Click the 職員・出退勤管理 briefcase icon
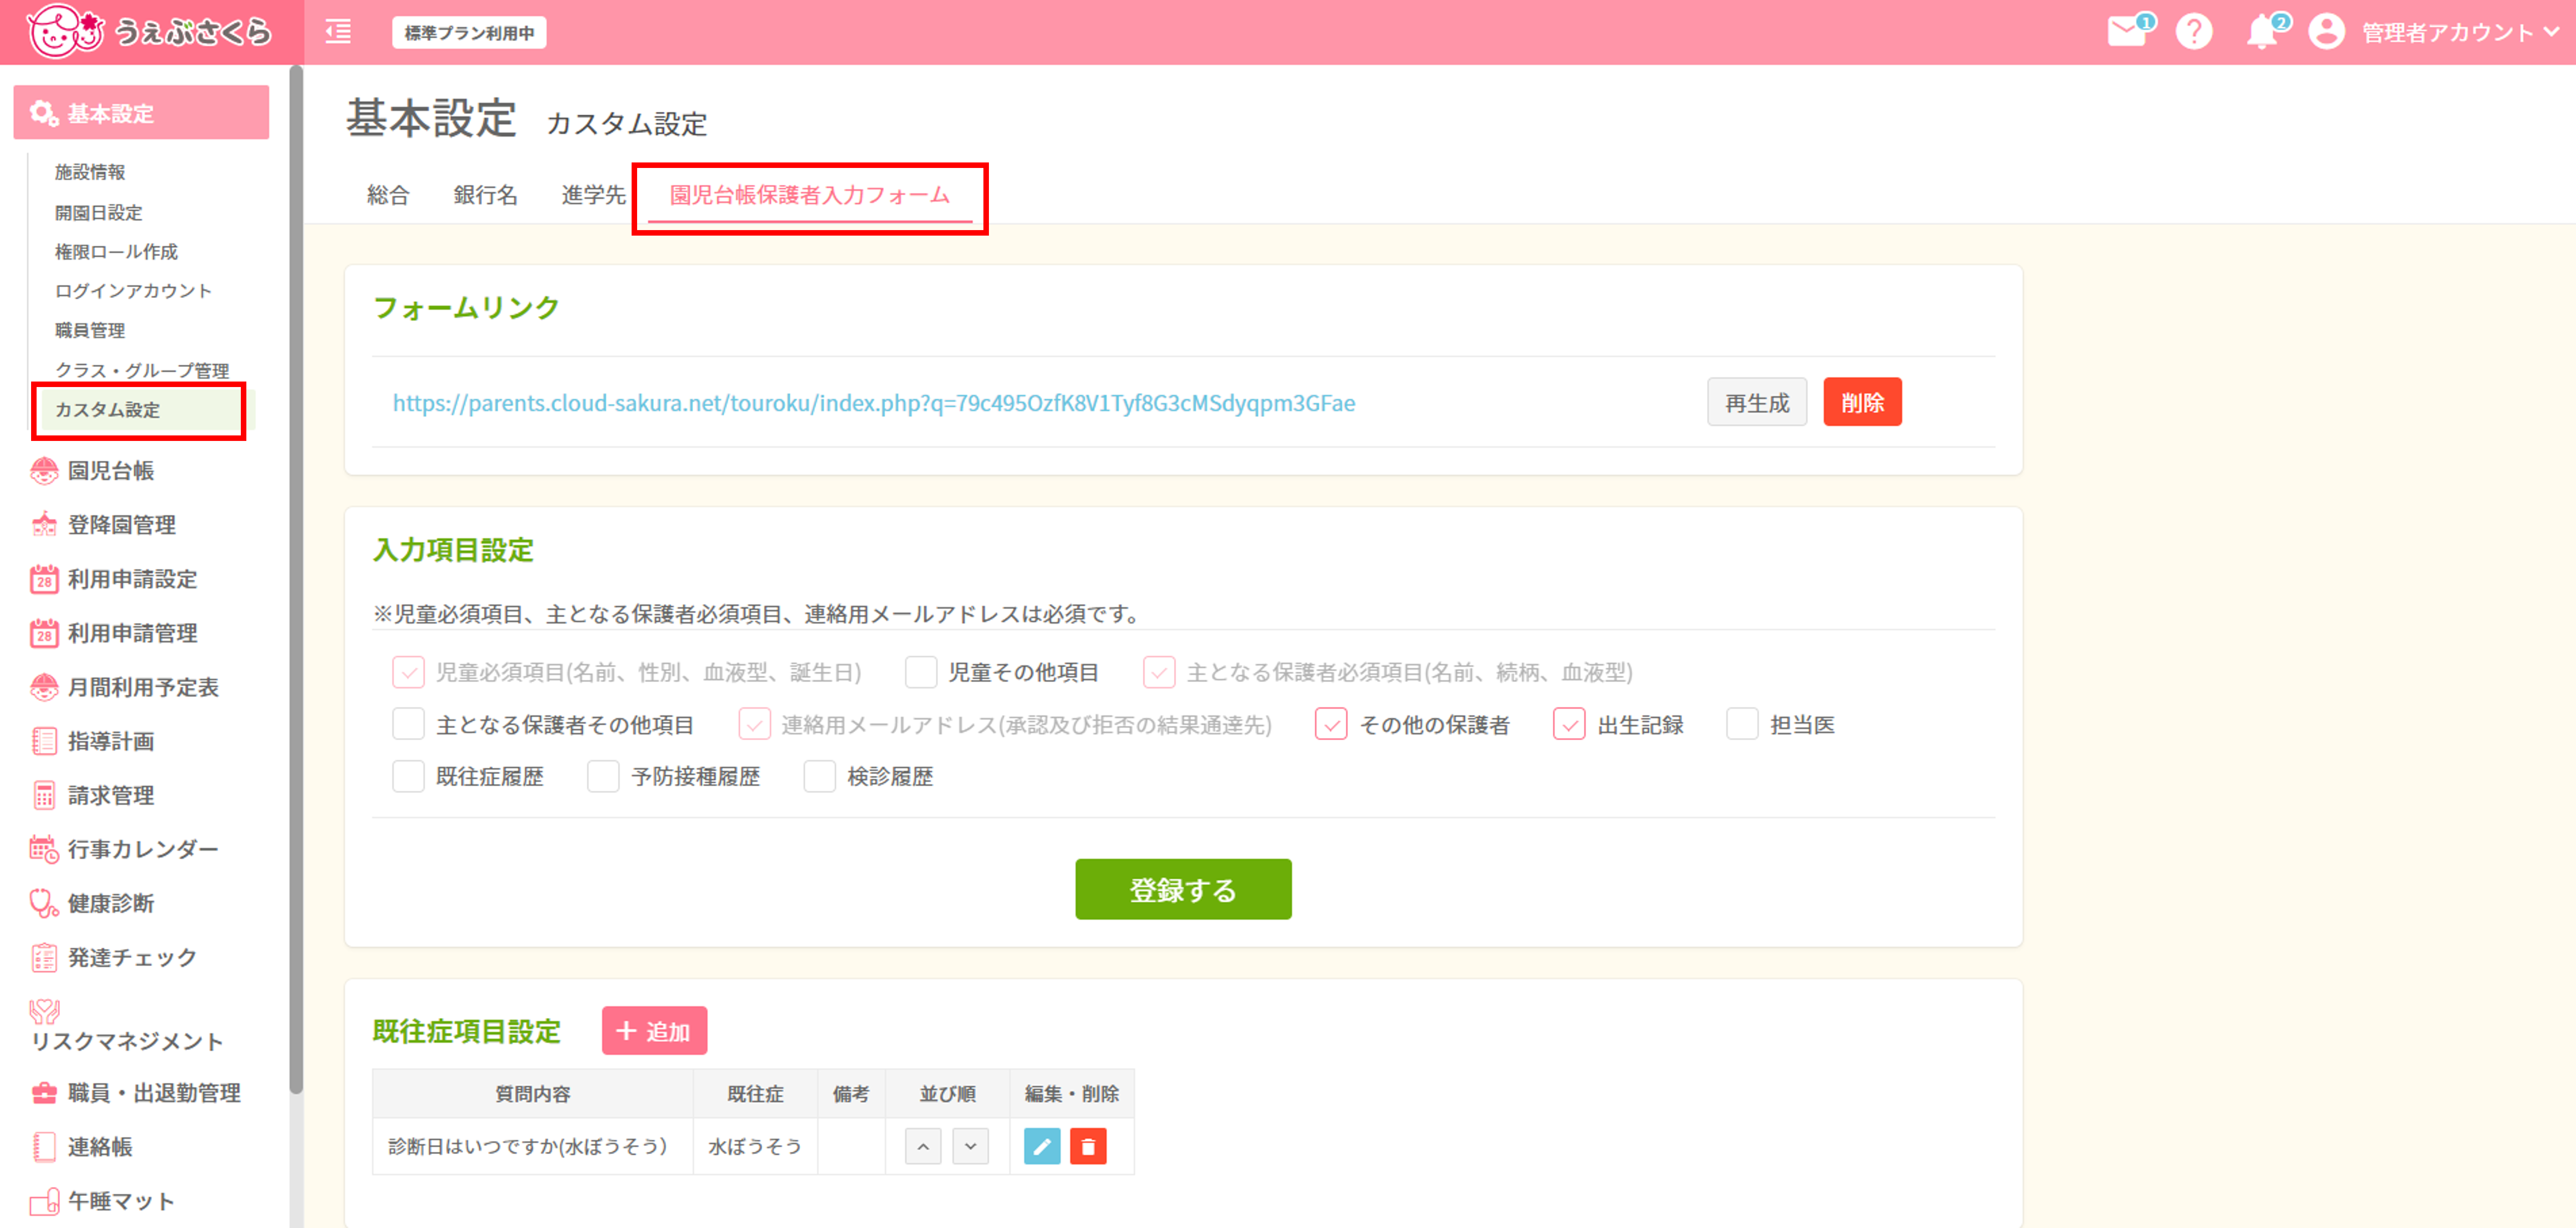Screen dimensions: 2576x1228 44,1092
